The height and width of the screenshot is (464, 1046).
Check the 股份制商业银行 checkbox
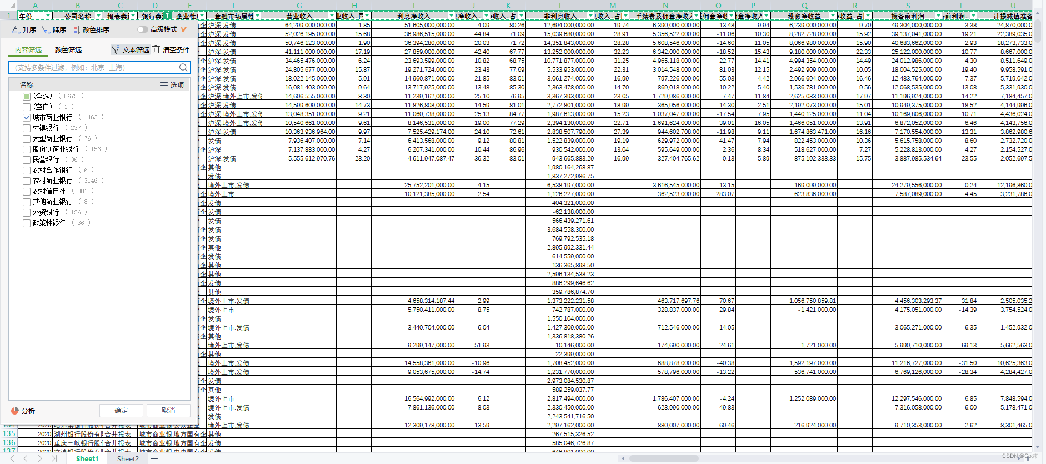point(27,149)
